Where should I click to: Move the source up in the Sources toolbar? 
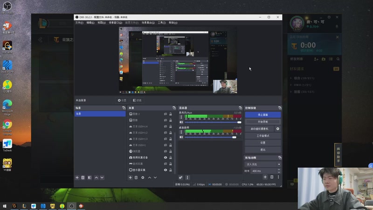click(x=149, y=178)
